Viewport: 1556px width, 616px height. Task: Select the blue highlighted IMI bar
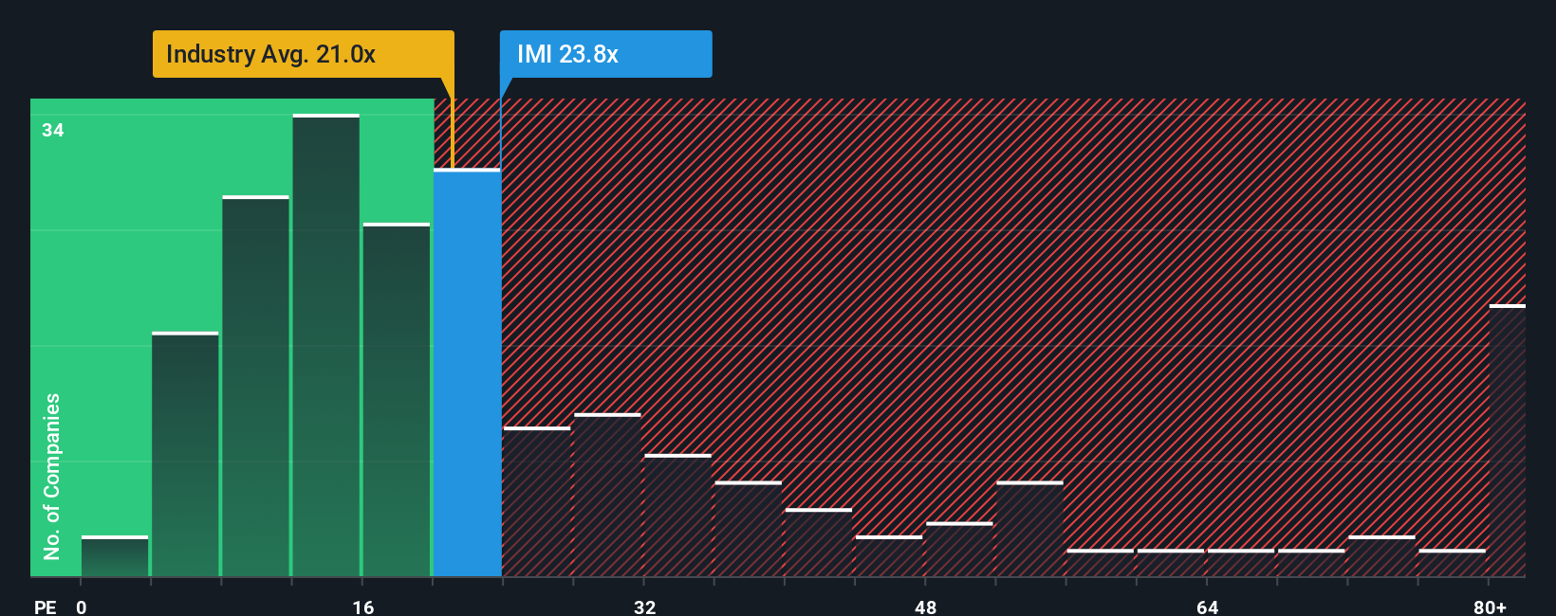pyautogui.click(x=467, y=373)
